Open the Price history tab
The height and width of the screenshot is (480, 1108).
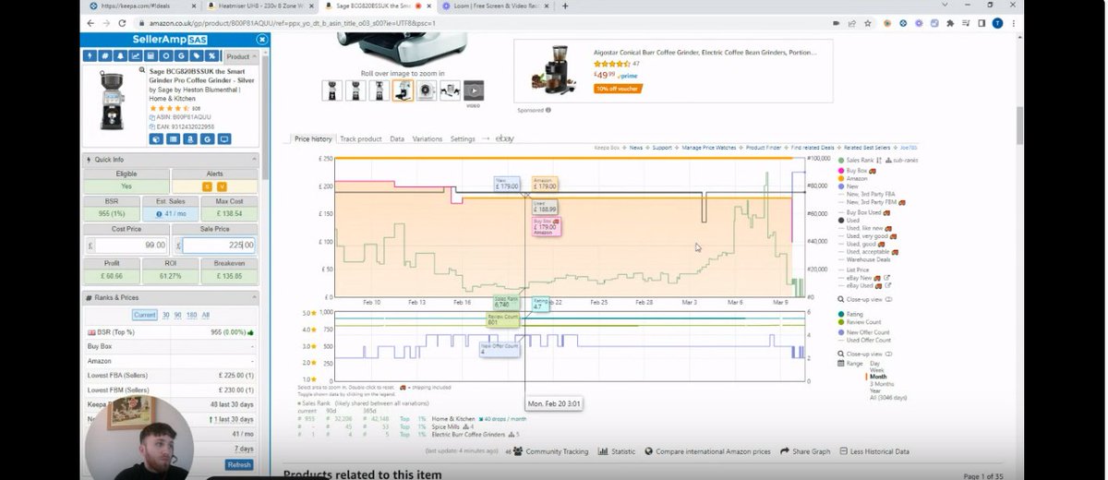click(313, 138)
